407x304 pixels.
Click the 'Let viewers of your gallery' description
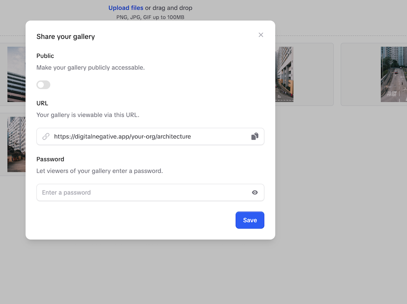(100, 171)
